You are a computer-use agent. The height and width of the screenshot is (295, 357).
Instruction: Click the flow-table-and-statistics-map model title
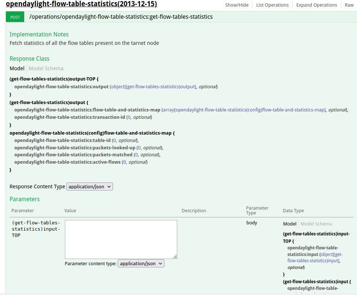(x=92, y=133)
